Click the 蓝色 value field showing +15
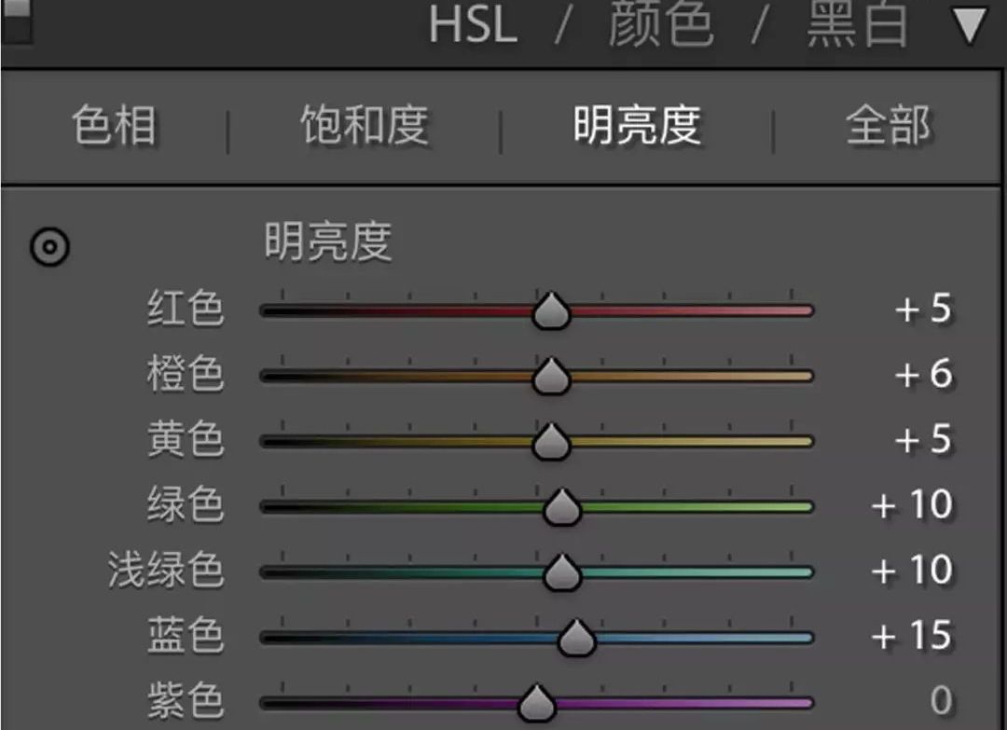This screenshot has width=1007, height=730. [911, 636]
